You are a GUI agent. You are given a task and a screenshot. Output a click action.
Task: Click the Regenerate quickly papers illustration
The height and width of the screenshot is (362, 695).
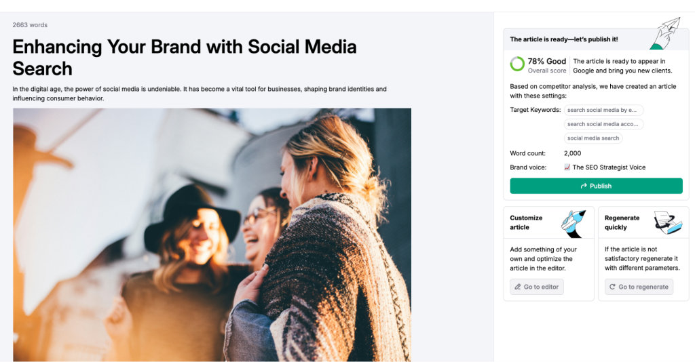coord(668,223)
